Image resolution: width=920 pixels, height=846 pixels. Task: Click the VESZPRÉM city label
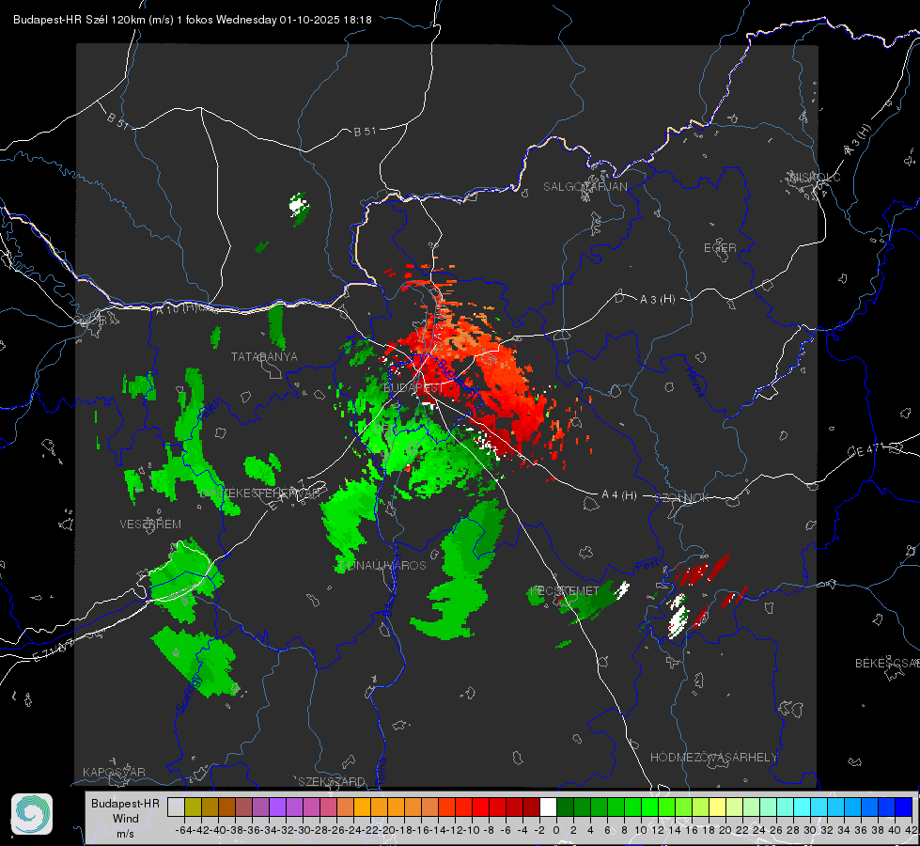coord(150,524)
